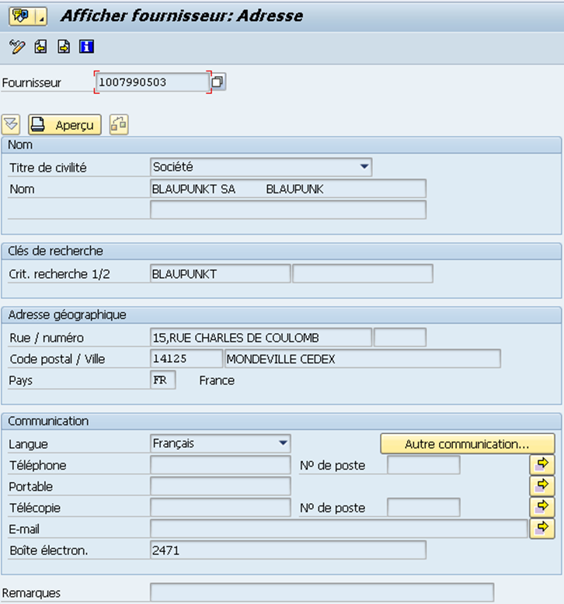Click the Ville field MONDEVILLE CEDEX
The image size is (564, 604).
pyautogui.click(x=363, y=359)
